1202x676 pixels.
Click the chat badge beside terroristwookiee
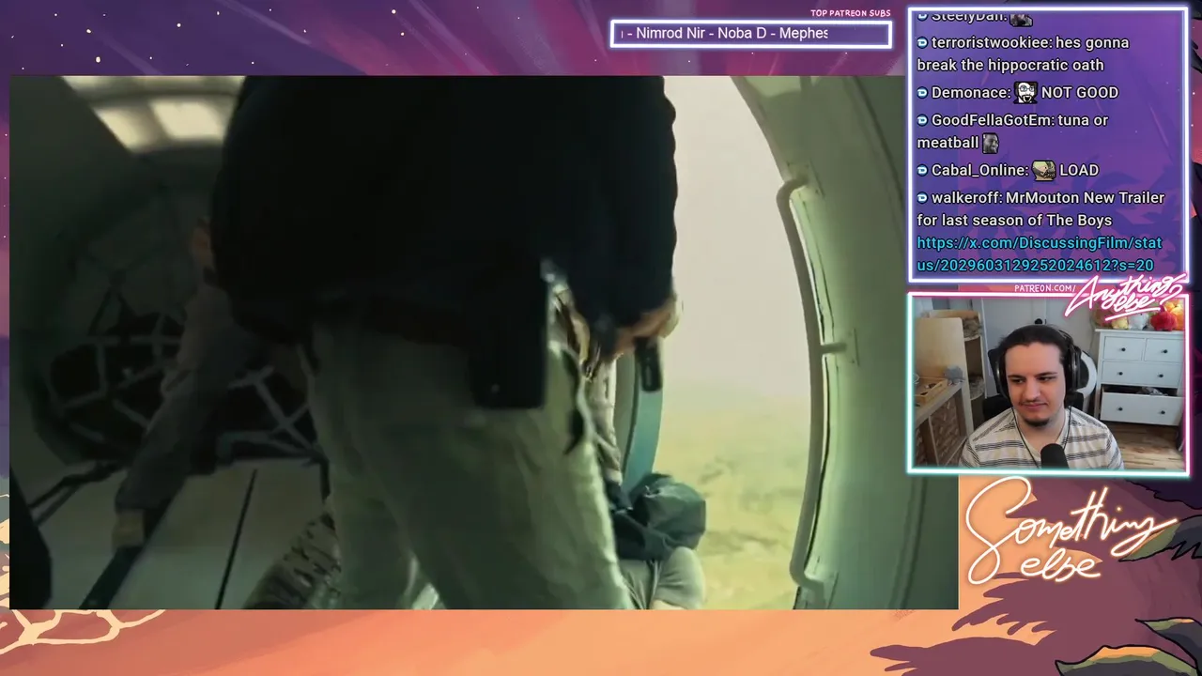click(922, 43)
